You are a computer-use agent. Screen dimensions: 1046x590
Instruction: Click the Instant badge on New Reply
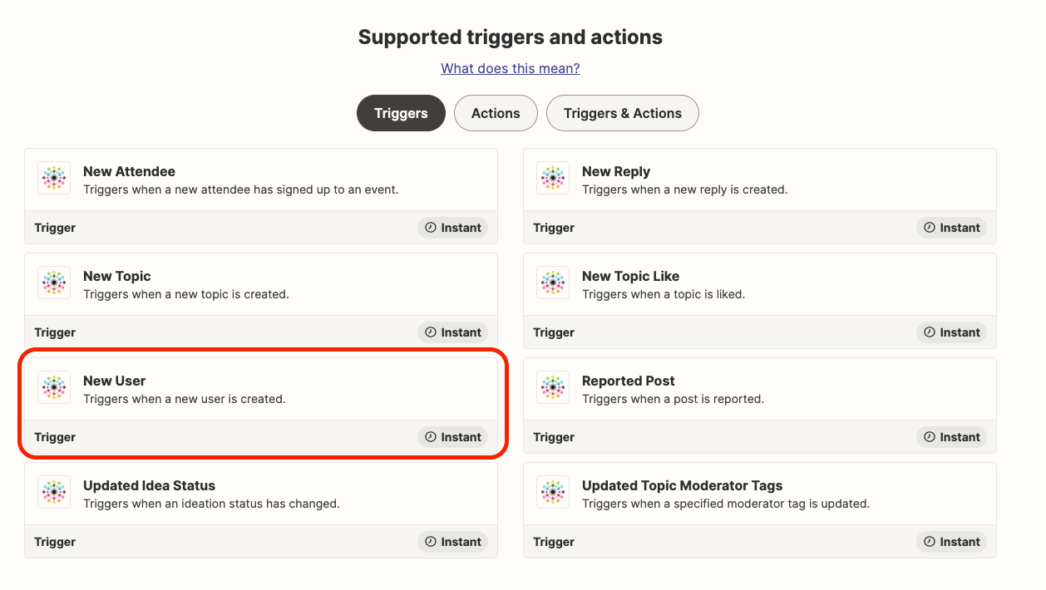coord(951,228)
